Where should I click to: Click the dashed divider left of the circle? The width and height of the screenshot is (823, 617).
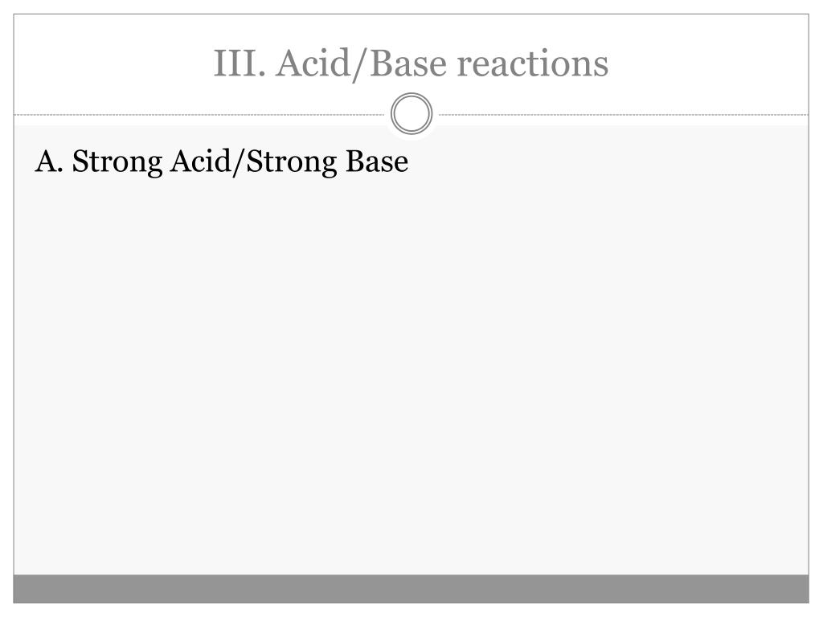(x=199, y=114)
